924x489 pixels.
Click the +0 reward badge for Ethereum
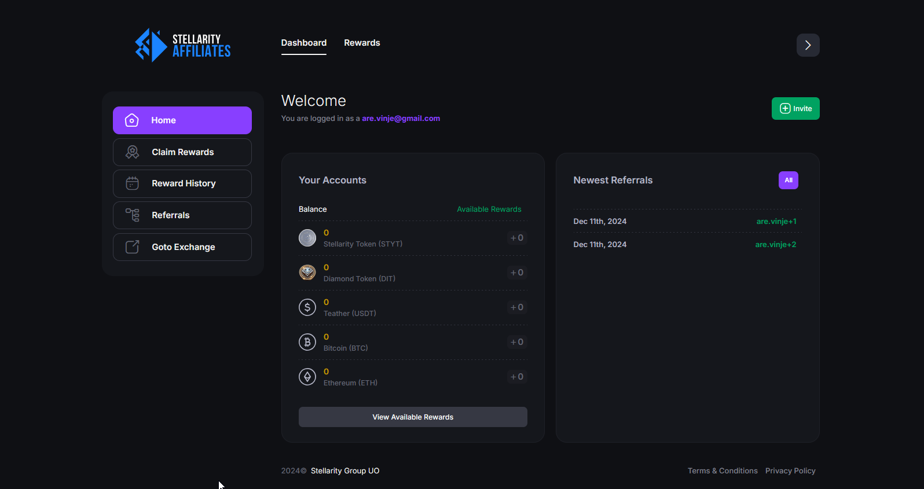517,377
